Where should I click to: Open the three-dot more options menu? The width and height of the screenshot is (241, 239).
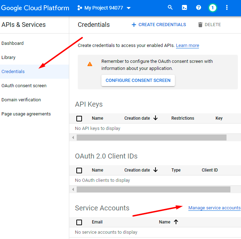coord(227,7)
